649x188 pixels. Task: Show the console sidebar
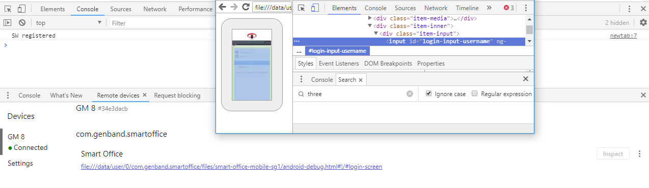pos(8,23)
